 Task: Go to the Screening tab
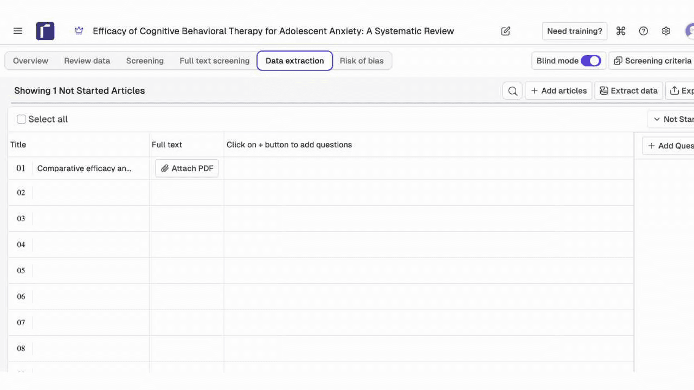tap(145, 61)
